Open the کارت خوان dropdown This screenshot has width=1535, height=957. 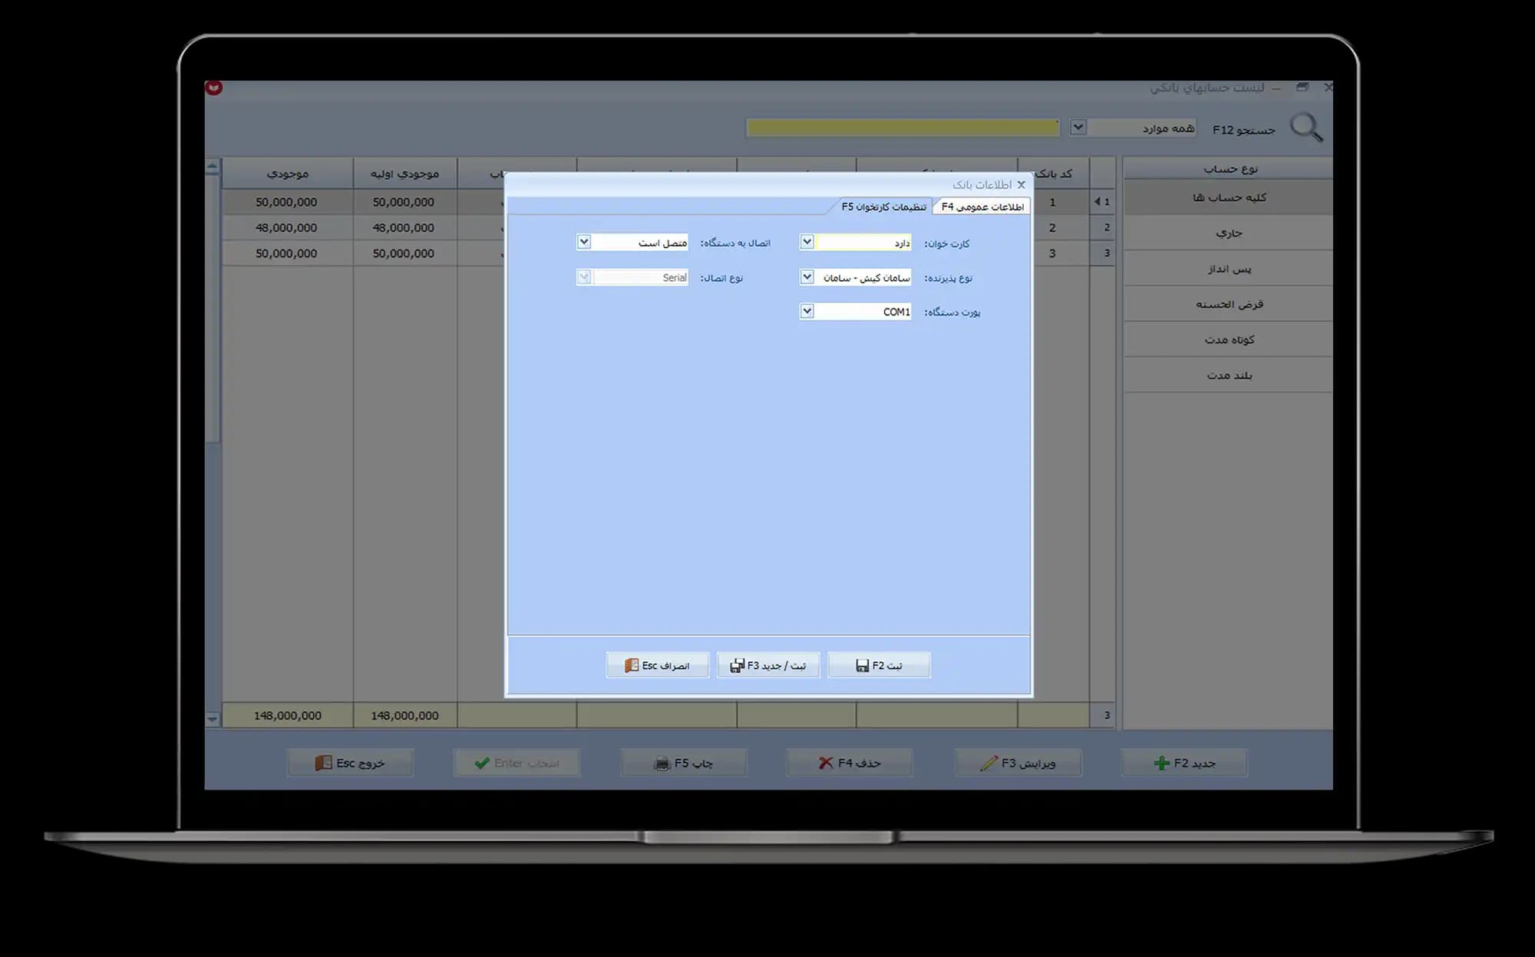[x=807, y=243]
